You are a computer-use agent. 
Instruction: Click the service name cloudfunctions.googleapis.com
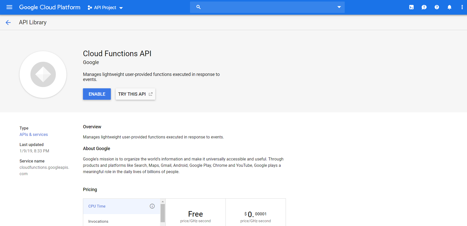click(44, 171)
